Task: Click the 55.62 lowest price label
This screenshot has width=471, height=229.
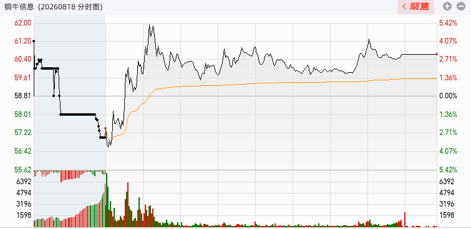Action: [23, 170]
